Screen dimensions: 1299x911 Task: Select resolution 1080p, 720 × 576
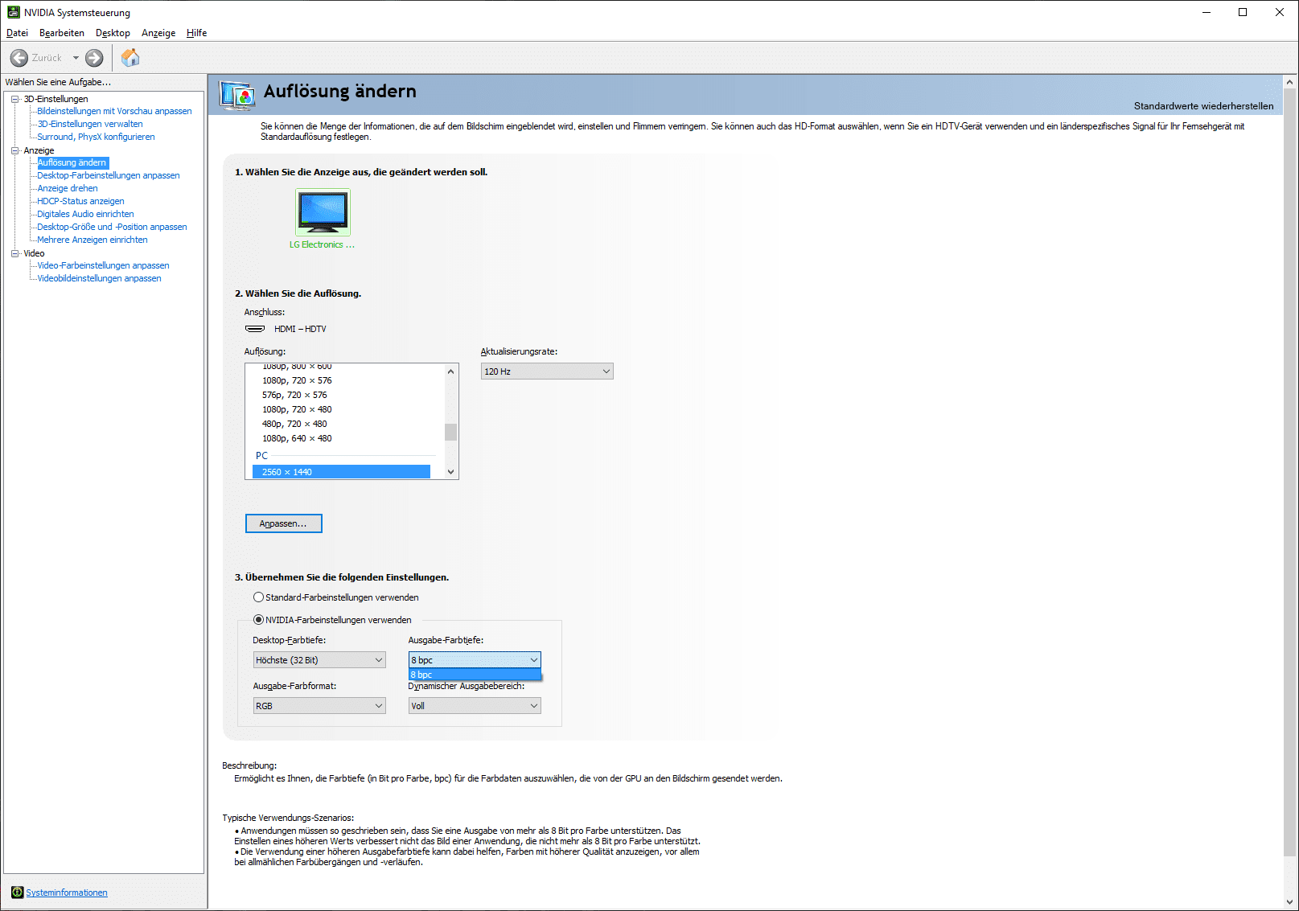coord(297,380)
